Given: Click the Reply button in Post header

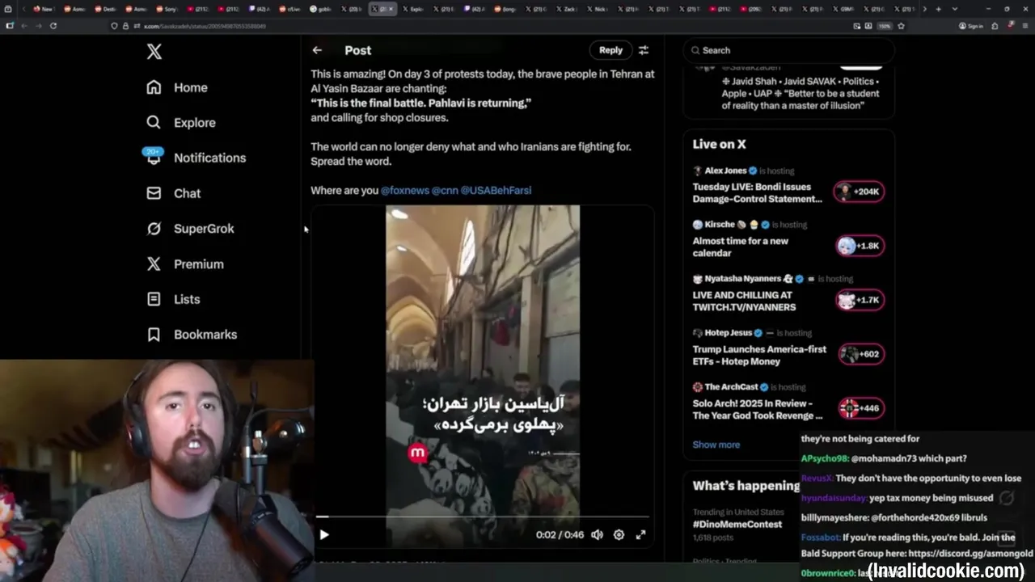Looking at the screenshot, I should [x=610, y=50].
